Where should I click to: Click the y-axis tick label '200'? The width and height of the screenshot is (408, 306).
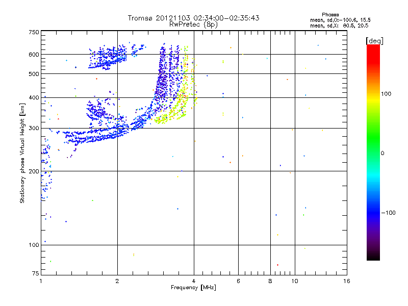tap(34, 171)
